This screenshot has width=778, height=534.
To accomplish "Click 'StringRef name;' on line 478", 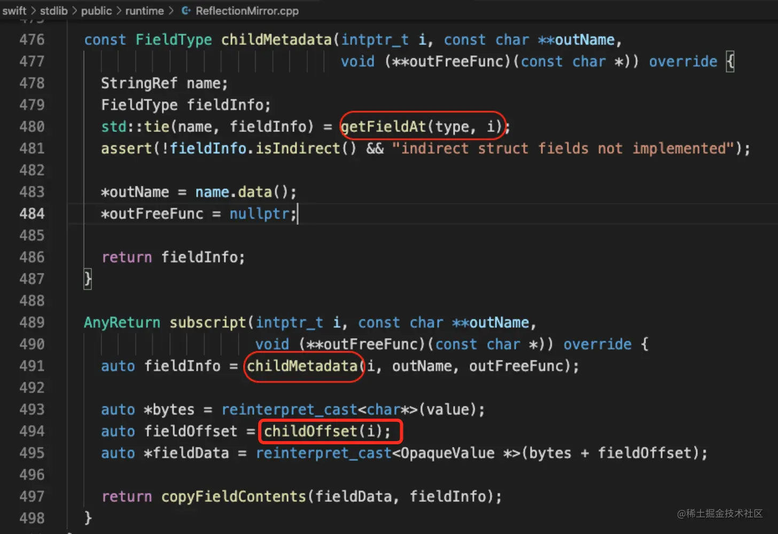I will pos(165,83).
